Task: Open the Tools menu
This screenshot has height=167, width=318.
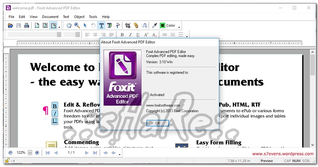Action: (93, 17)
